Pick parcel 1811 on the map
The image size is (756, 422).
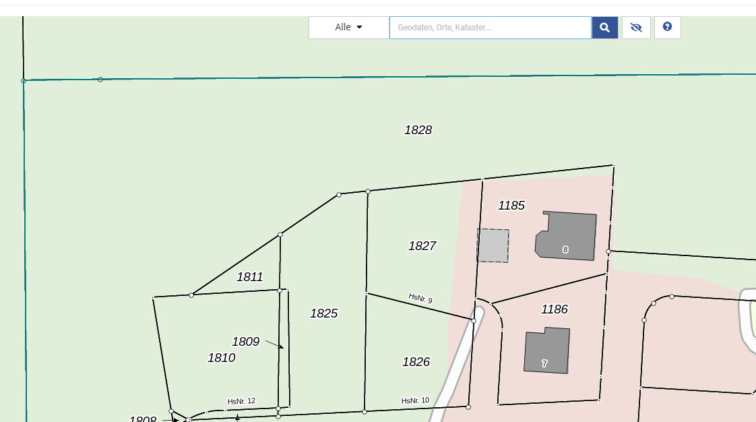point(249,277)
